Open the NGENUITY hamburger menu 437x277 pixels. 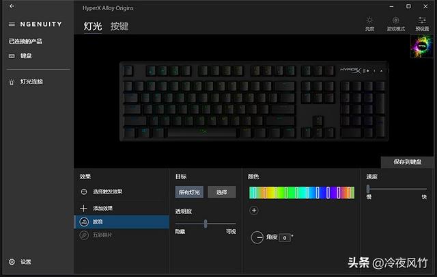(12, 25)
